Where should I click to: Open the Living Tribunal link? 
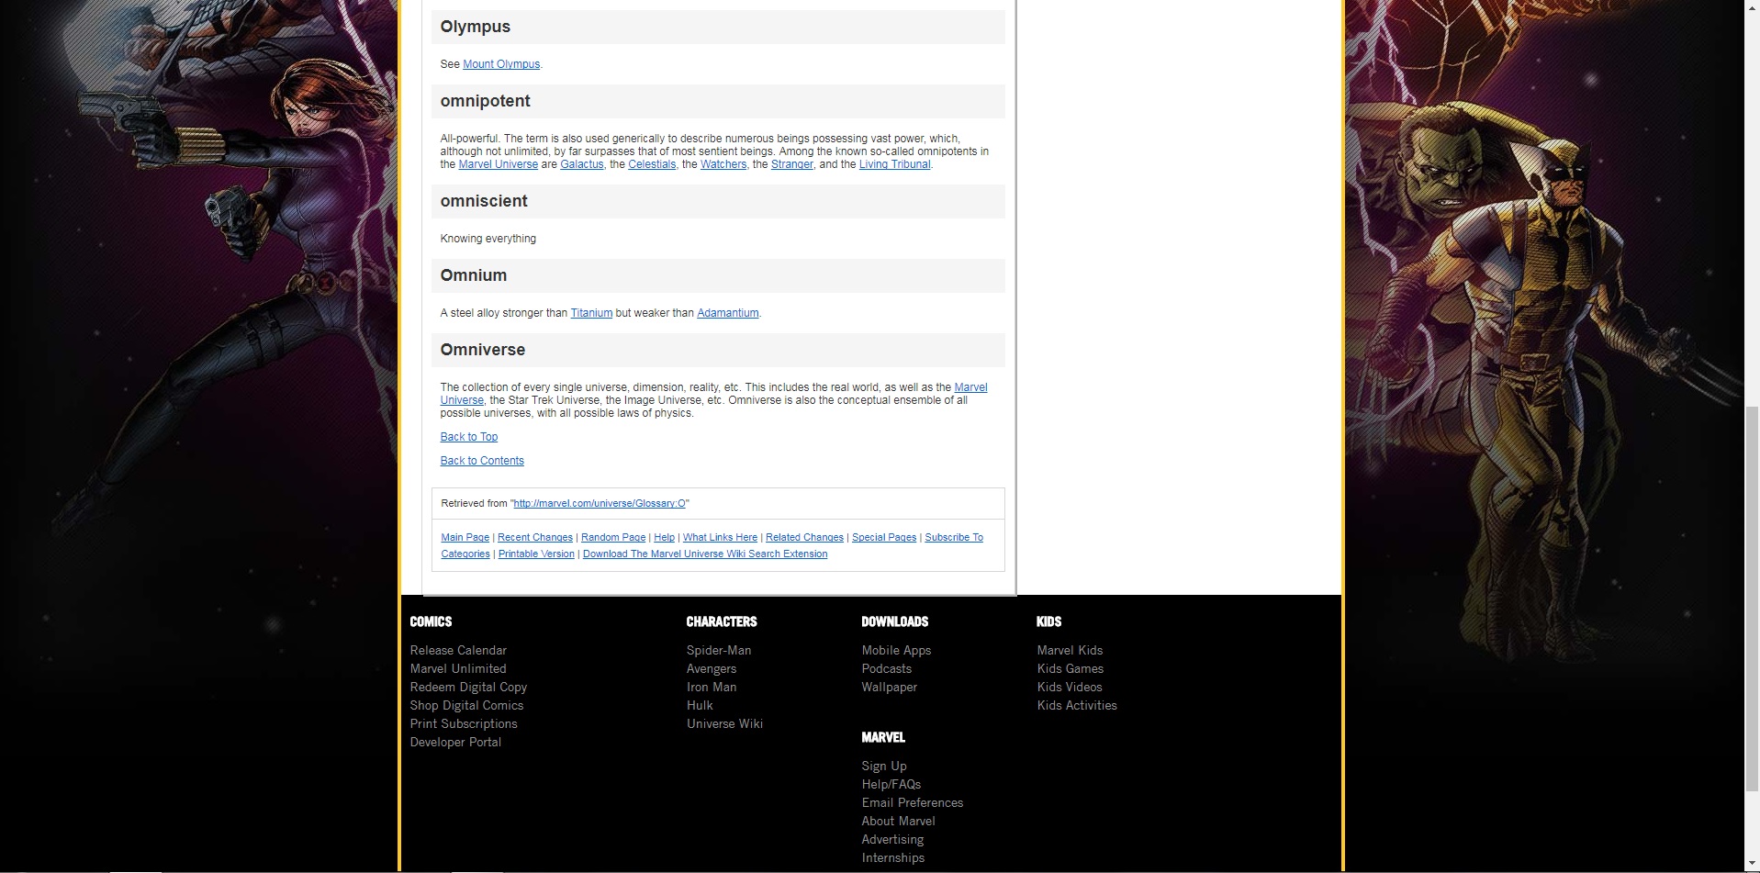point(895,164)
